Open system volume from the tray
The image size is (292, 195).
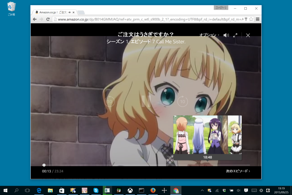pos(239,190)
